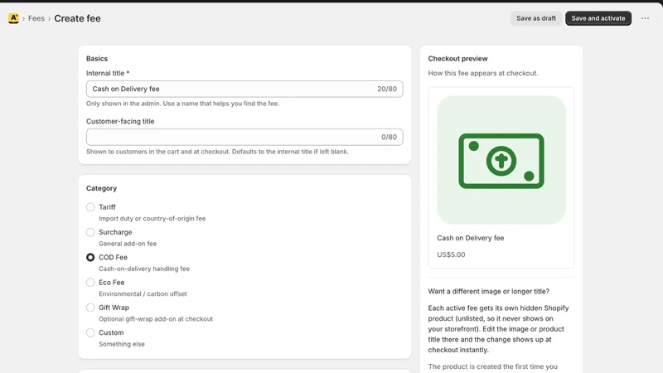The height and width of the screenshot is (373, 663).
Task: Click the 'US$5.00' preview price
Action: (x=451, y=254)
